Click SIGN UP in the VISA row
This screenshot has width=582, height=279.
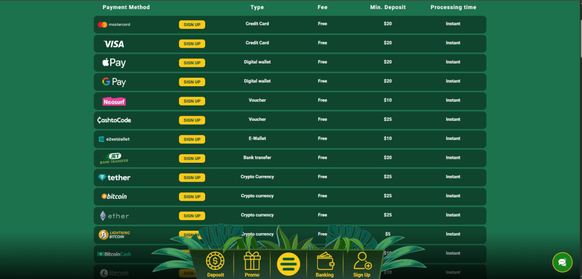[x=192, y=44]
